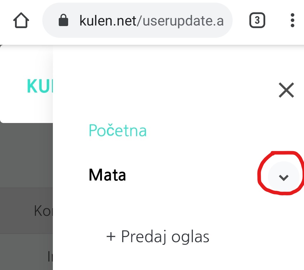
Task: Select the Mata menu entry
Action: click(x=107, y=175)
